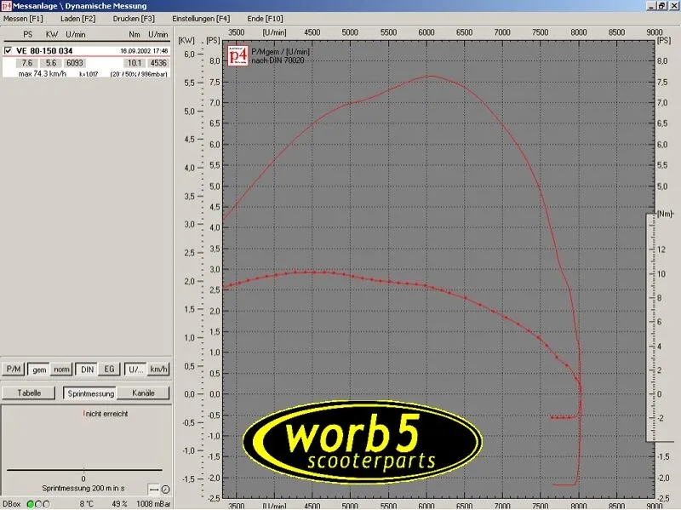Open the Drucken [F3] menu

[134, 18]
